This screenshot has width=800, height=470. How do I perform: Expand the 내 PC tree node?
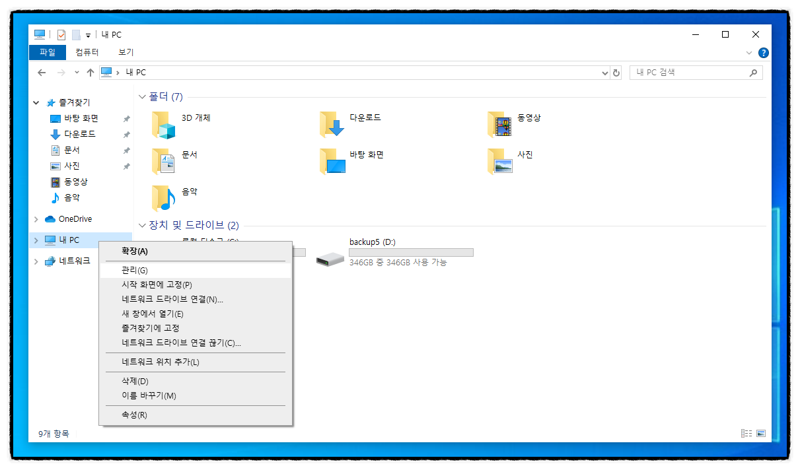coord(36,240)
